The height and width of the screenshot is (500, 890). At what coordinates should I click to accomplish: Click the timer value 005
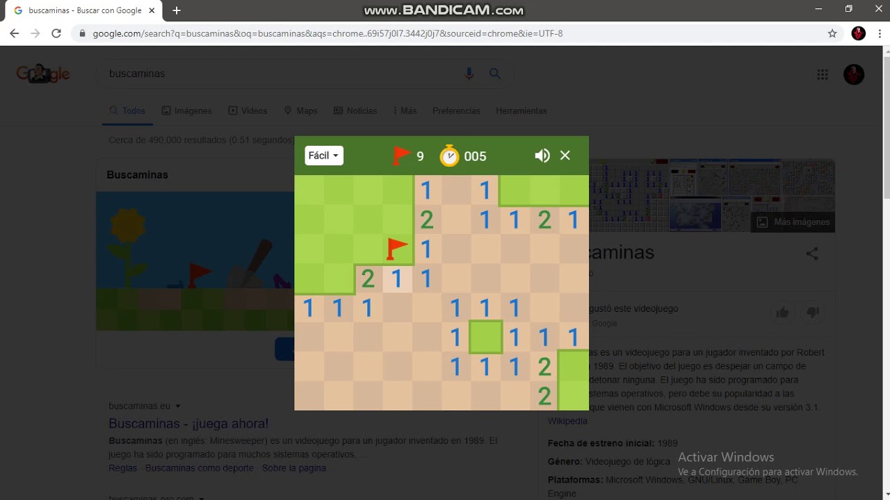point(475,156)
